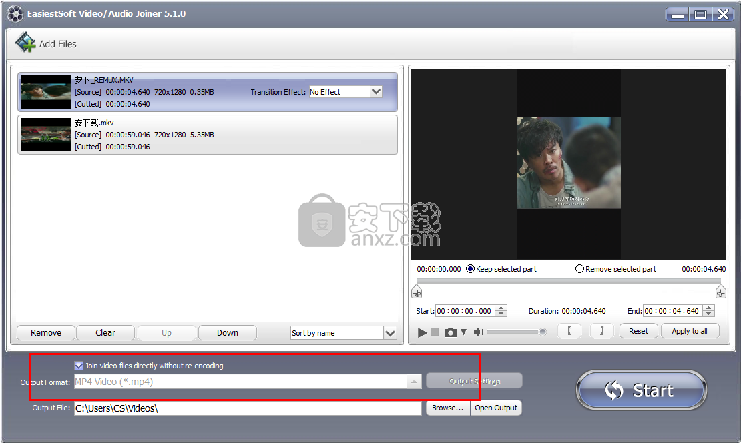741x443 pixels.
Task: Open the Output Format dropdown arrow
Action: (414, 382)
